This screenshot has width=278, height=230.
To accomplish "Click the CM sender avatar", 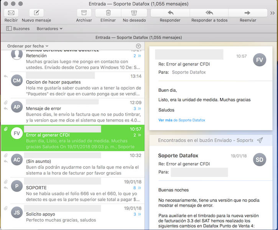I will tap(17, 80).
